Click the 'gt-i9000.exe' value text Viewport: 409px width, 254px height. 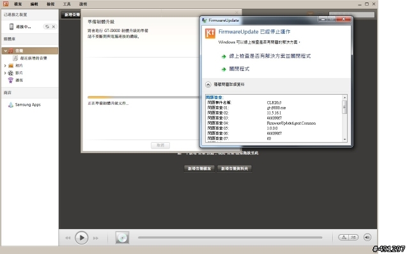[276, 108]
